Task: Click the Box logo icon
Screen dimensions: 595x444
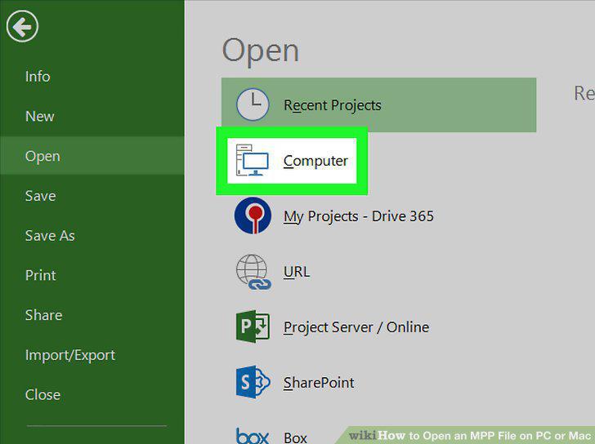Action: [x=253, y=437]
